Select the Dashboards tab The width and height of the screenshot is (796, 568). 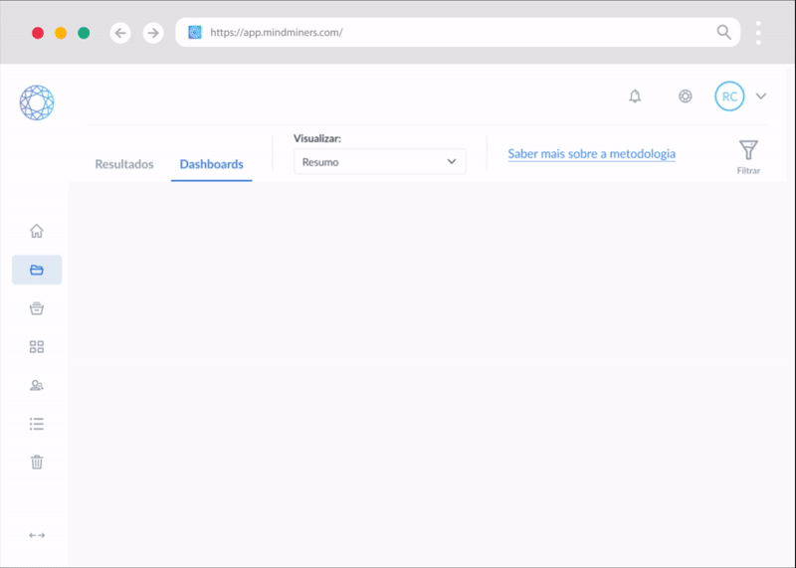pyautogui.click(x=212, y=164)
